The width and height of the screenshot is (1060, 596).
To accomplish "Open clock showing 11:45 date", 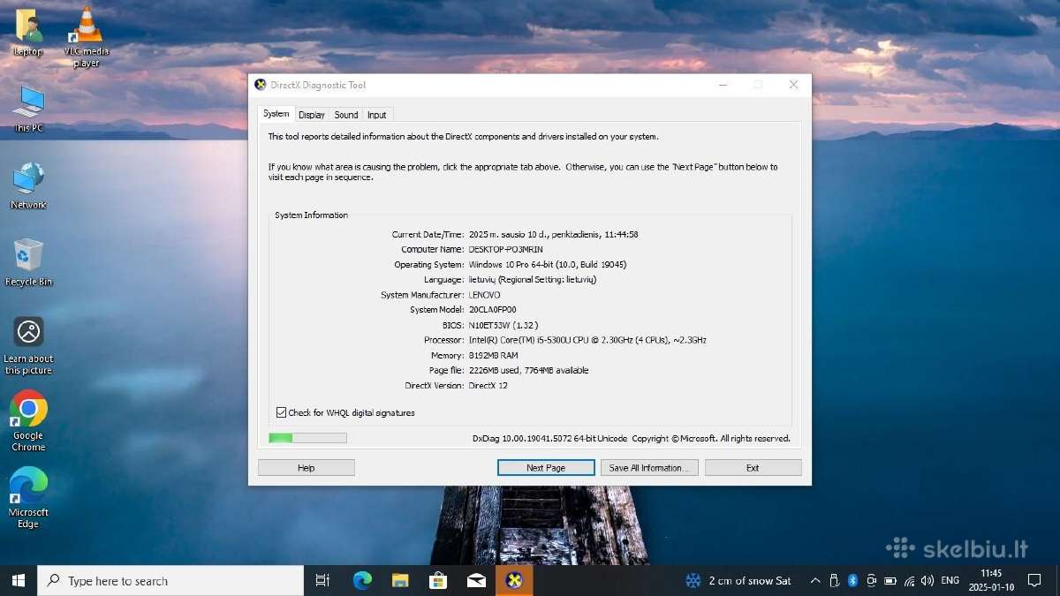I will click(x=990, y=580).
